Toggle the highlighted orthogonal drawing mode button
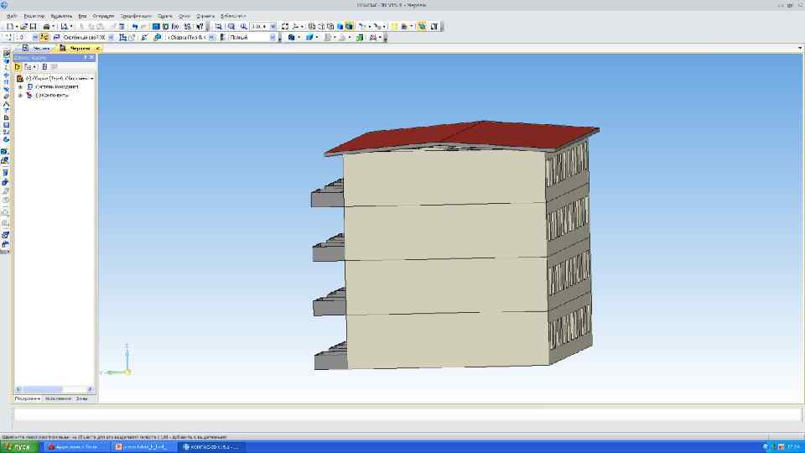This screenshot has width=805, height=453. (44, 38)
